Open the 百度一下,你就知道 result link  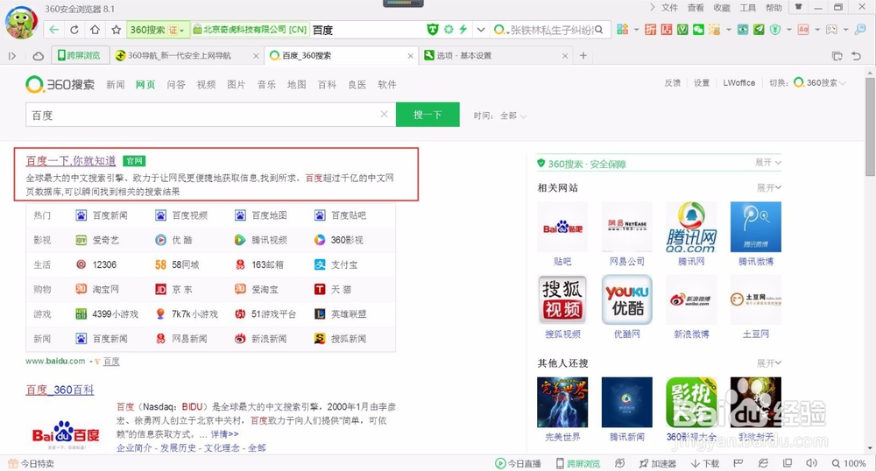point(71,161)
